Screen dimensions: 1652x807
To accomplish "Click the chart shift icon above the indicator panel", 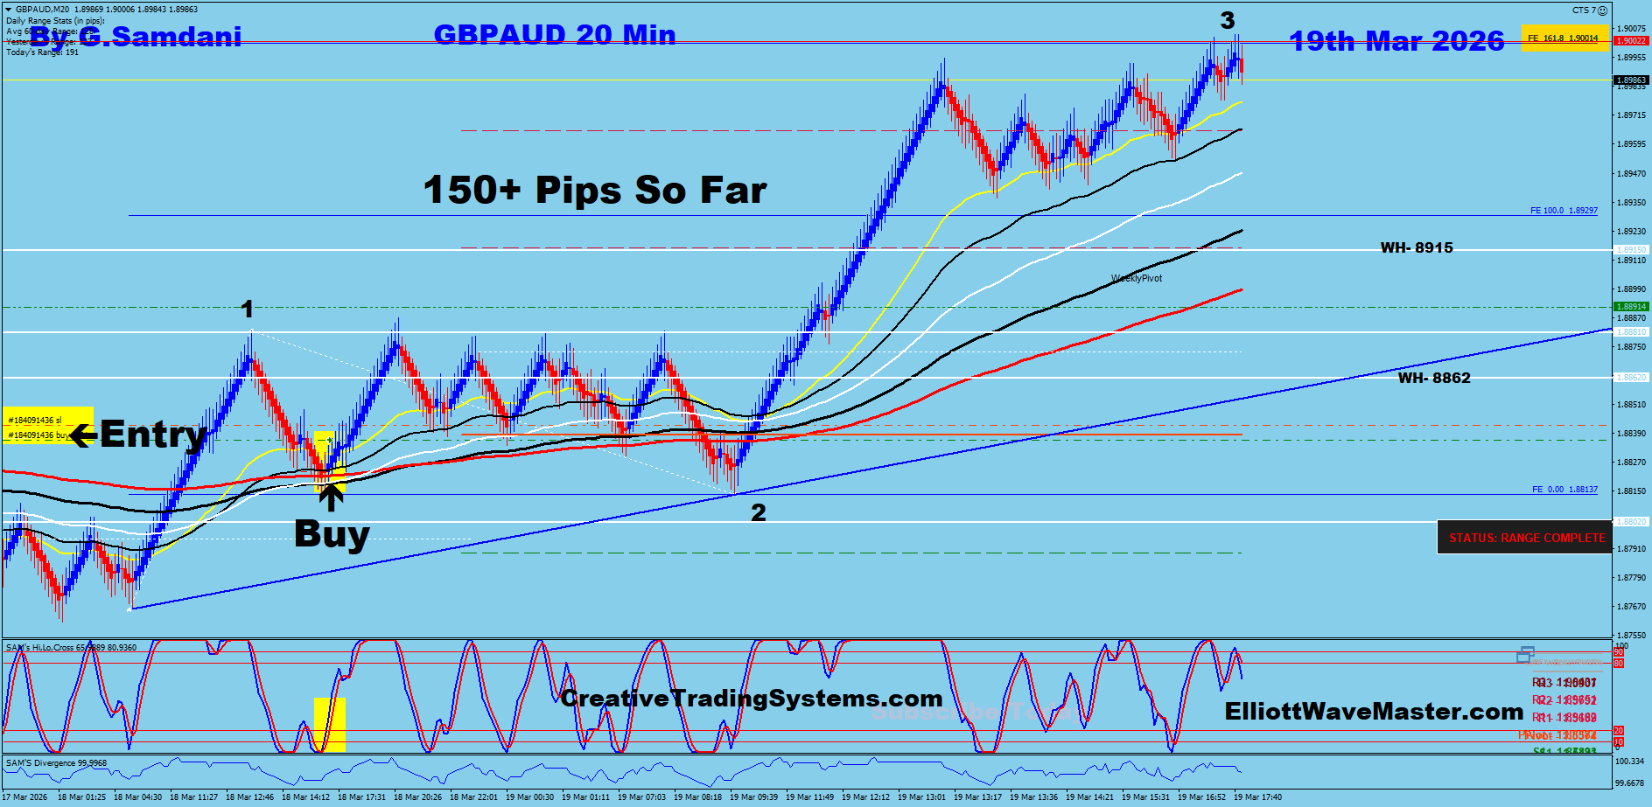I will (x=1526, y=653).
